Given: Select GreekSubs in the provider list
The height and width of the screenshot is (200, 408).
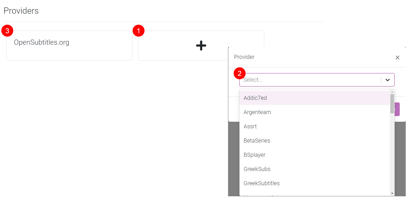Looking at the screenshot, I should (257, 169).
